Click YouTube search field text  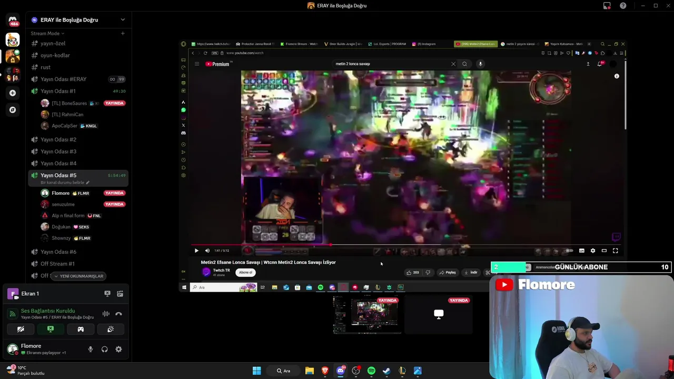(x=353, y=64)
